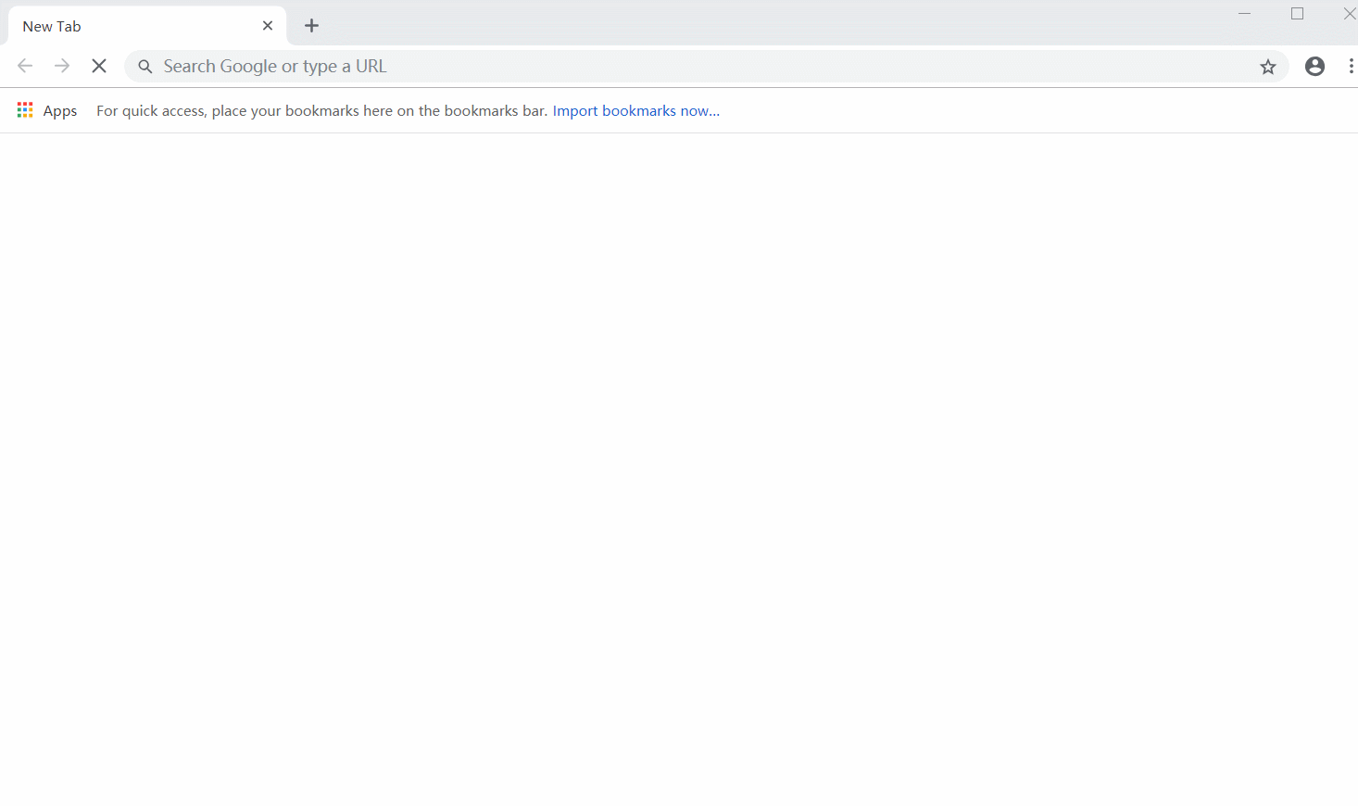Go forward to next page

click(62, 66)
